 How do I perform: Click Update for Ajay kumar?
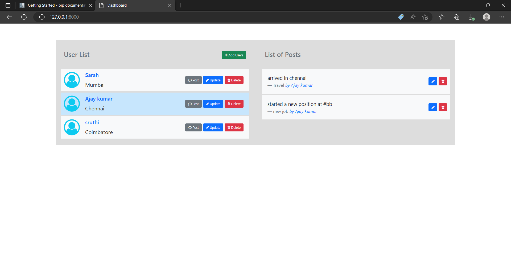[213, 104]
